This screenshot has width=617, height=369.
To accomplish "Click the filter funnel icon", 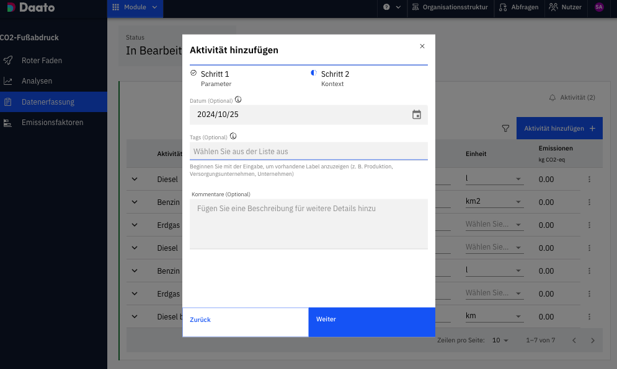I will (x=505, y=129).
